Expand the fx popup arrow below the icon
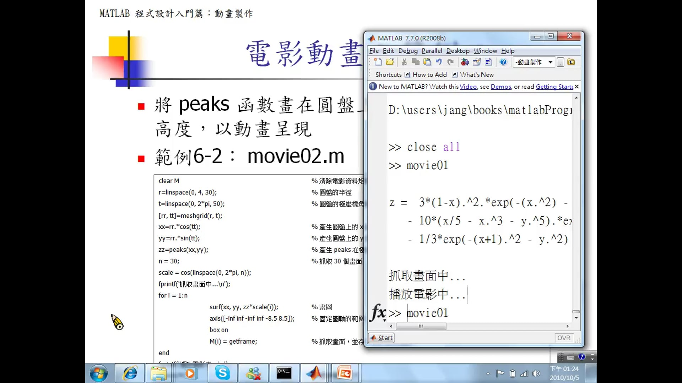Screen dimensions: 682x383 [x=385, y=320]
